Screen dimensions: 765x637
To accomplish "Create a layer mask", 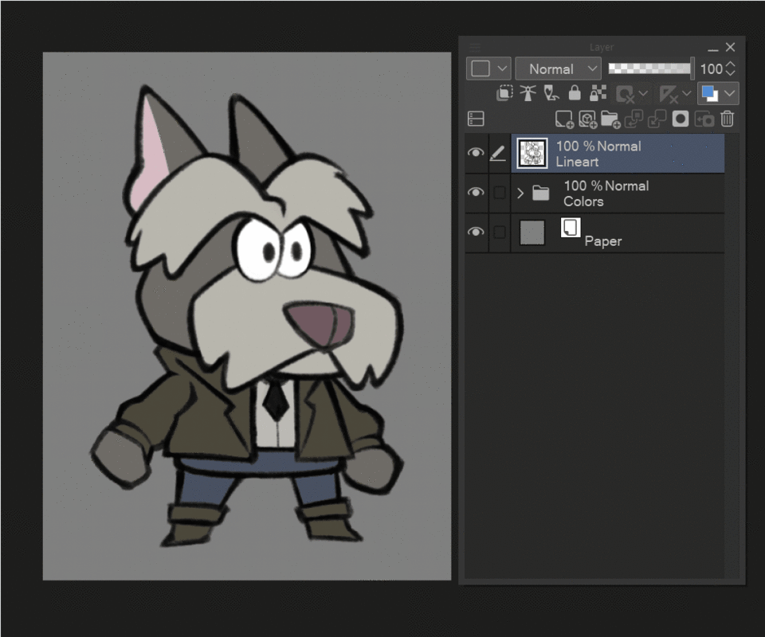I will (x=681, y=119).
